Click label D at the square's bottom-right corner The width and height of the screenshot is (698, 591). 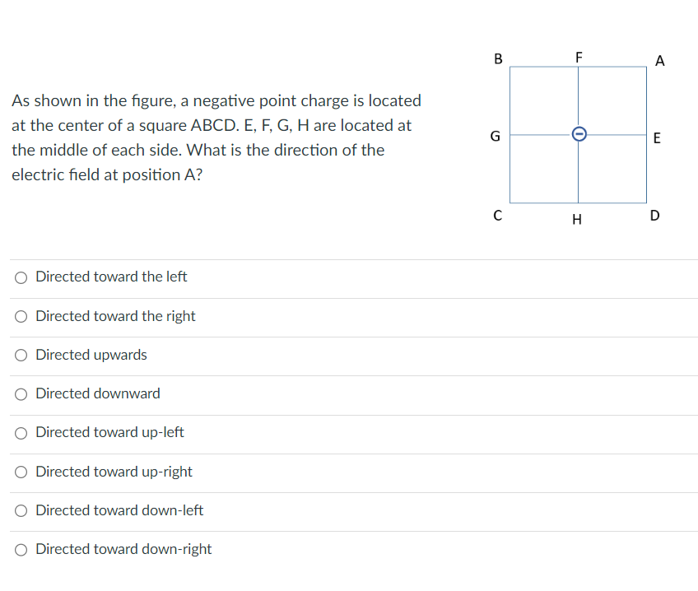coord(654,216)
